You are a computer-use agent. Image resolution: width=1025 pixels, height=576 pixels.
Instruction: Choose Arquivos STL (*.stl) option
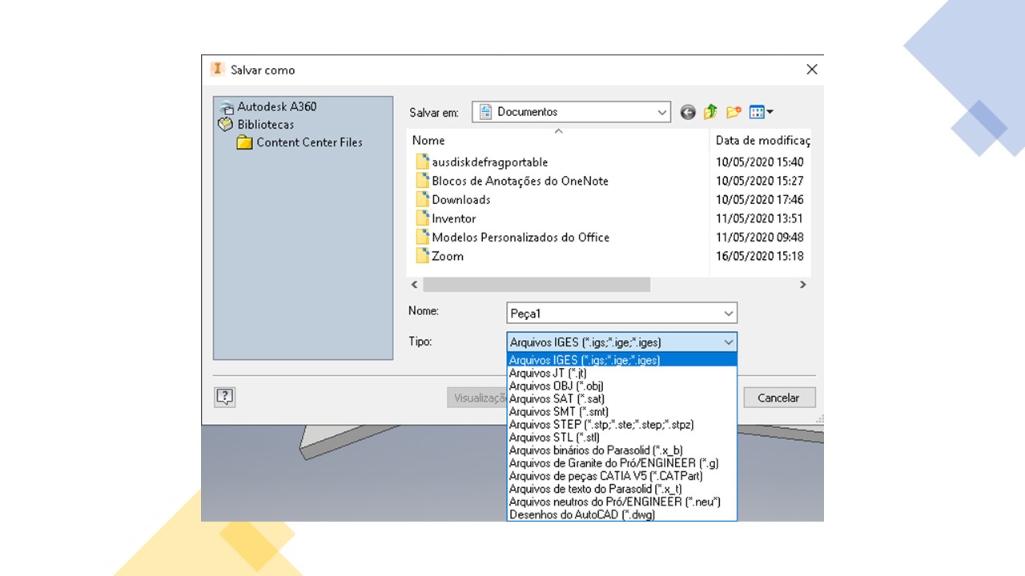pos(621,438)
